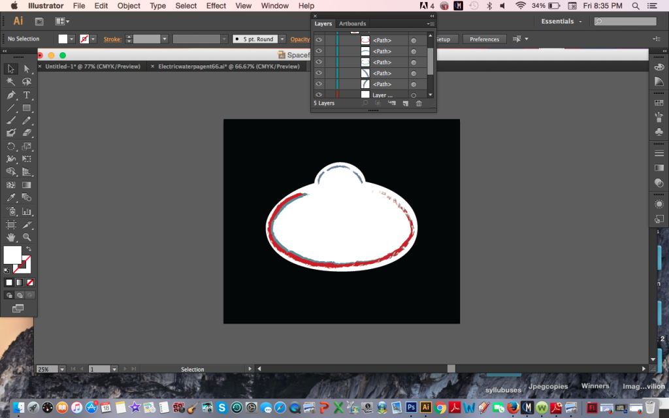Image resolution: width=669 pixels, height=418 pixels.
Task: Select the Hand tool
Action: pos(11,237)
